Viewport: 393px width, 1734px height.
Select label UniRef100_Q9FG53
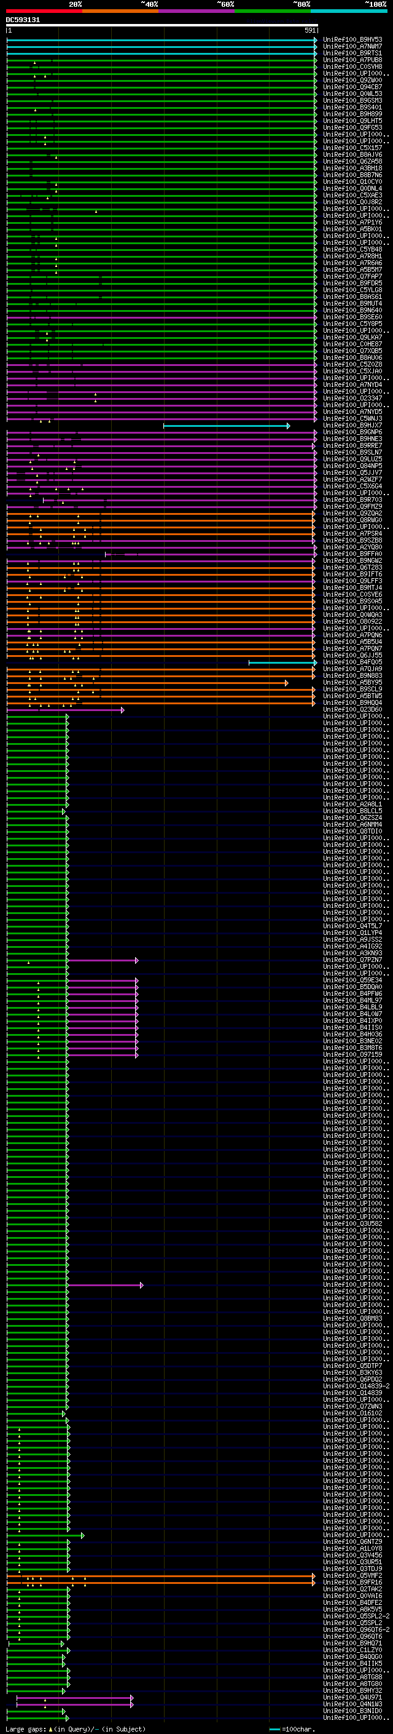352,127
